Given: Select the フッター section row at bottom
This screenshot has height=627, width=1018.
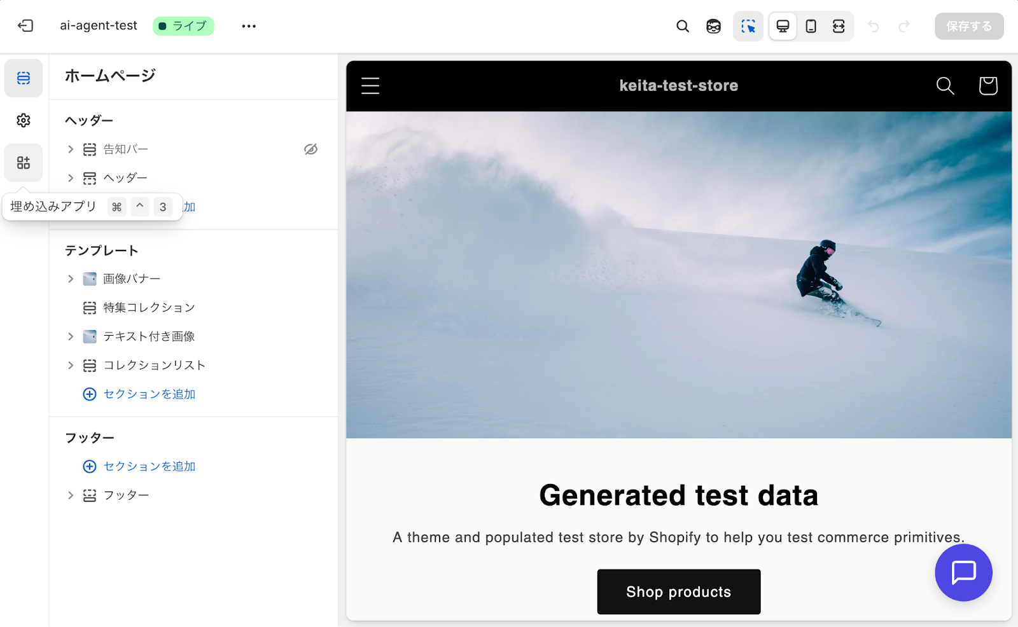Looking at the screenshot, I should [x=193, y=495].
